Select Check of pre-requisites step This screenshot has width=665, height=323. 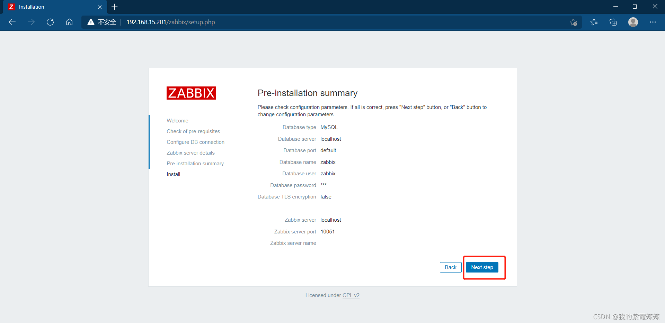(193, 131)
